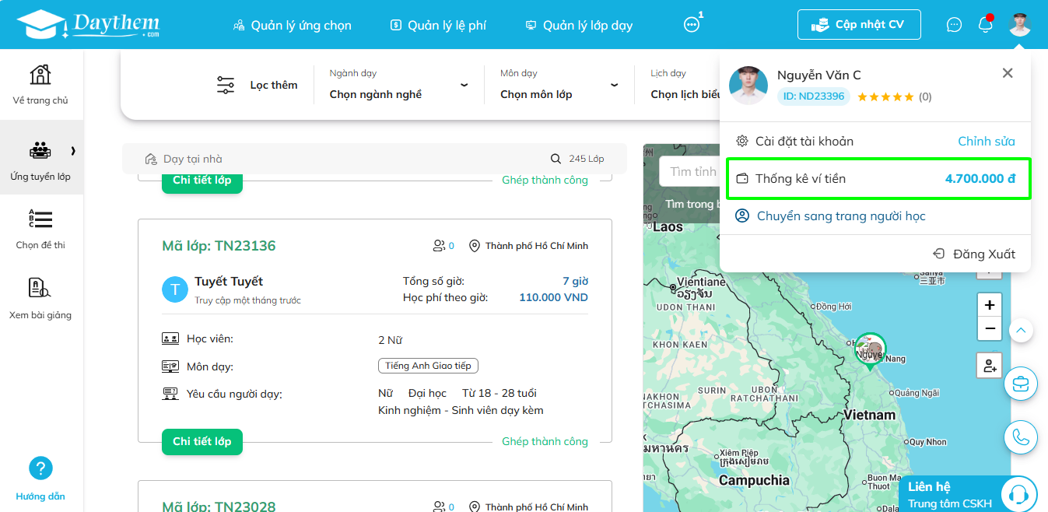
Task: Open the notifications bell icon
Action: click(x=985, y=24)
